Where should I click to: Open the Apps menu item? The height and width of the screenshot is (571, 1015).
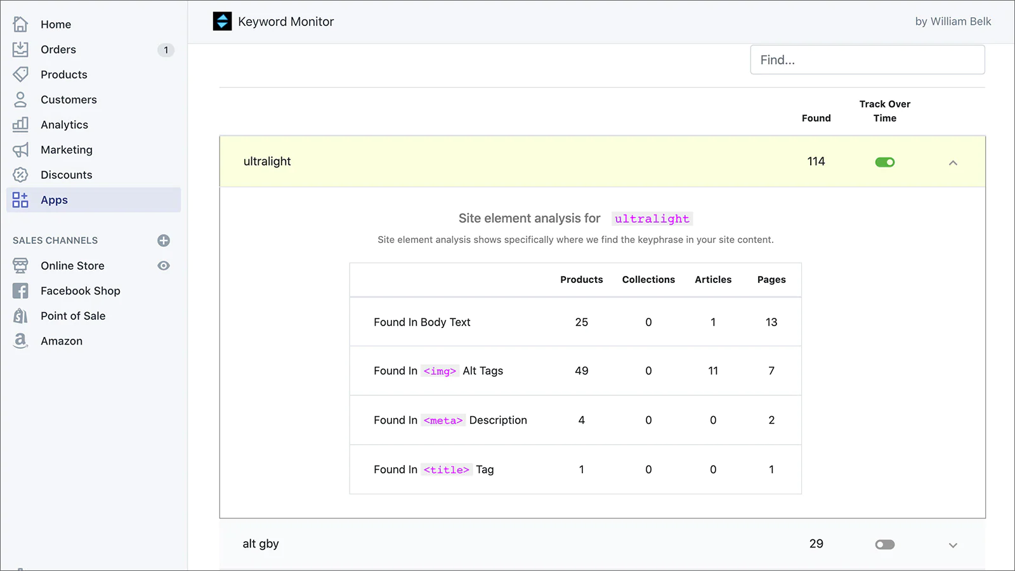55,200
